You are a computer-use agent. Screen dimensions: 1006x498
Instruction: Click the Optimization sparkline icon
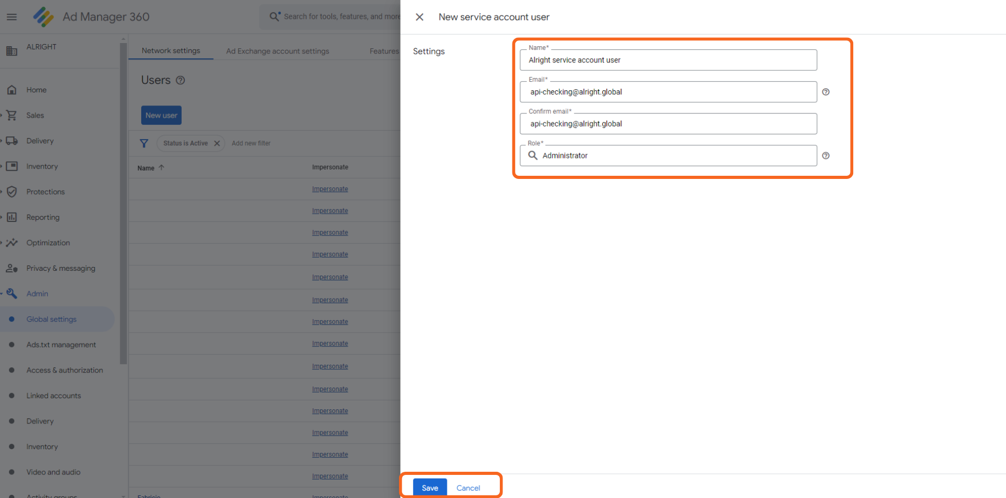(12, 243)
